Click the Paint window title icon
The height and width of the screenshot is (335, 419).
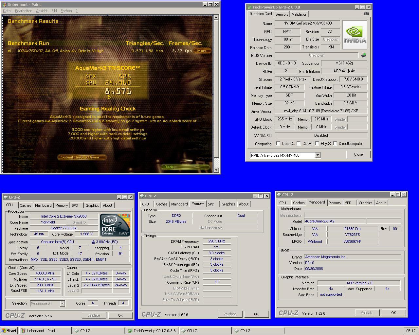5,5
